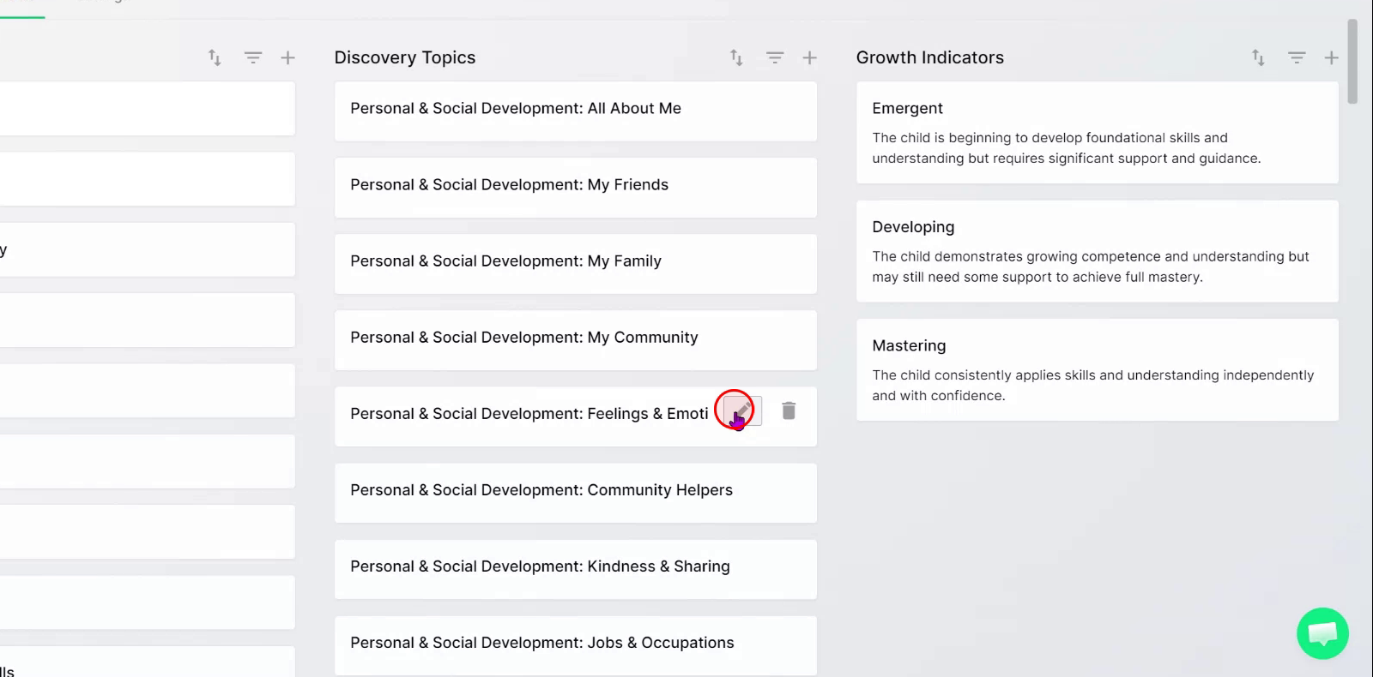Image resolution: width=1373 pixels, height=677 pixels.
Task: Sort the leftmost column
Action: click(x=215, y=57)
